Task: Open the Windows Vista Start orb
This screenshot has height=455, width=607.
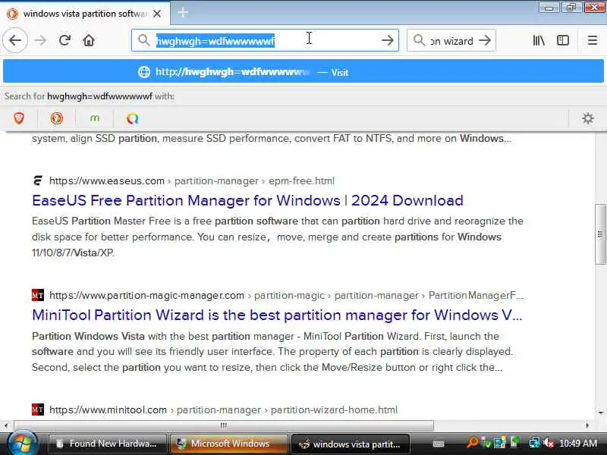Action: (22, 443)
